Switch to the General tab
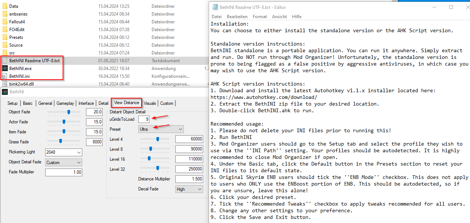470x223 pixels. pos(45,103)
